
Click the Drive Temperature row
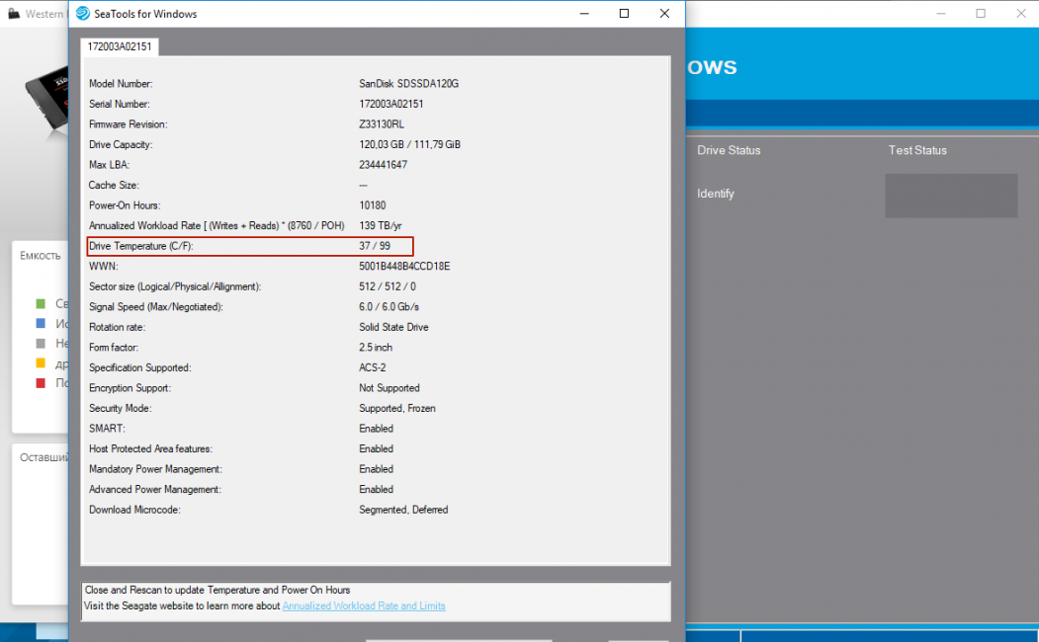249,246
